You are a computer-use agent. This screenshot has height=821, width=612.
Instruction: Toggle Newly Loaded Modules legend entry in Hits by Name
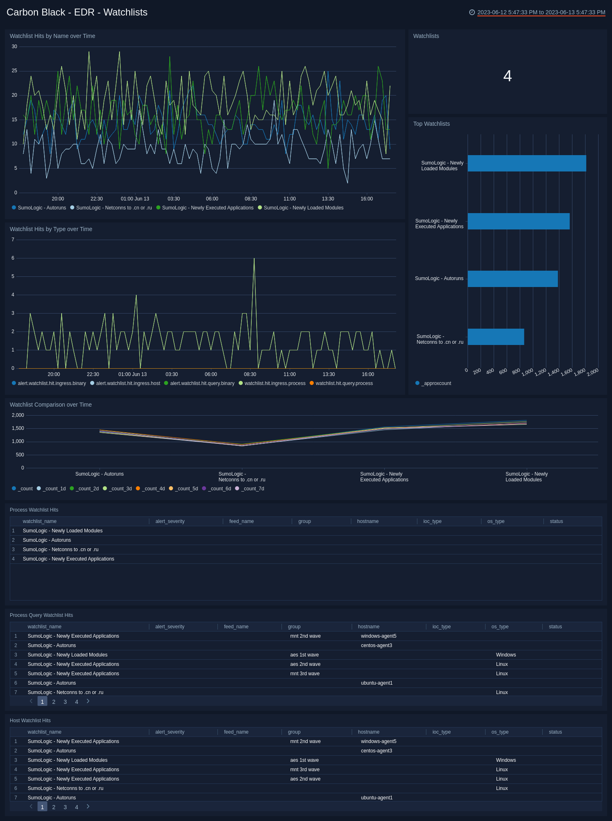point(301,208)
